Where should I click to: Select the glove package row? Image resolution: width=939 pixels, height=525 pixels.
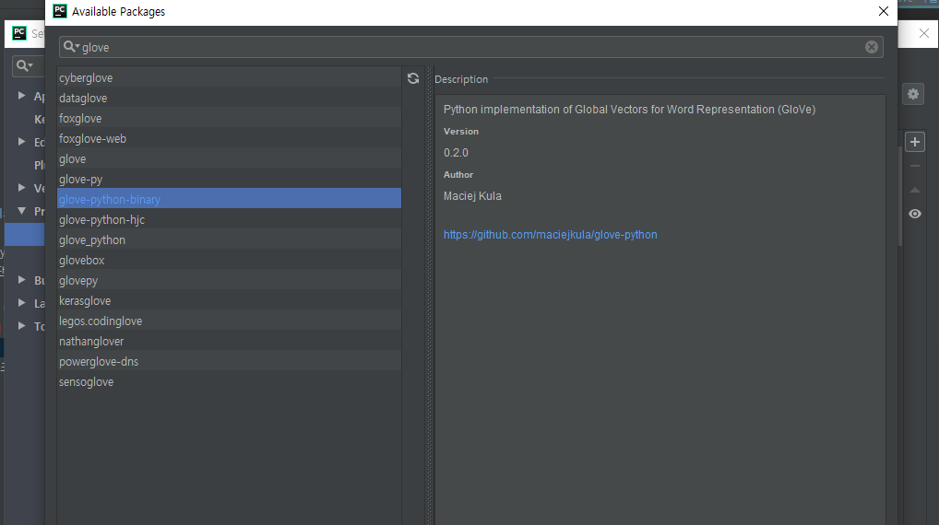[x=230, y=159]
